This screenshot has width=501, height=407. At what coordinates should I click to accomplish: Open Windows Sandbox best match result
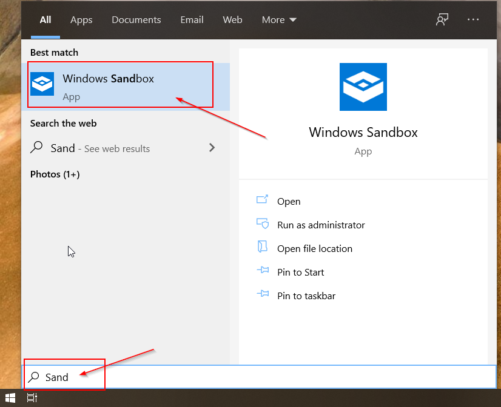click(126, 87)
